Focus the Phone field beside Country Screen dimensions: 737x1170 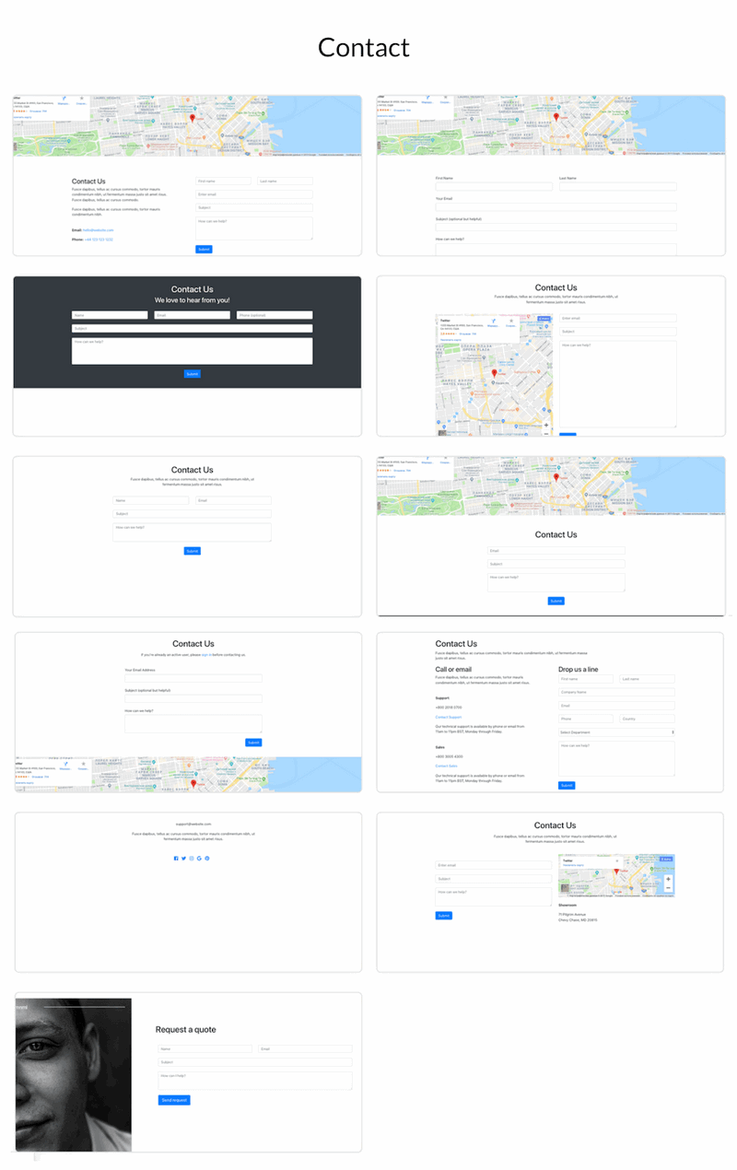(586, 719)
